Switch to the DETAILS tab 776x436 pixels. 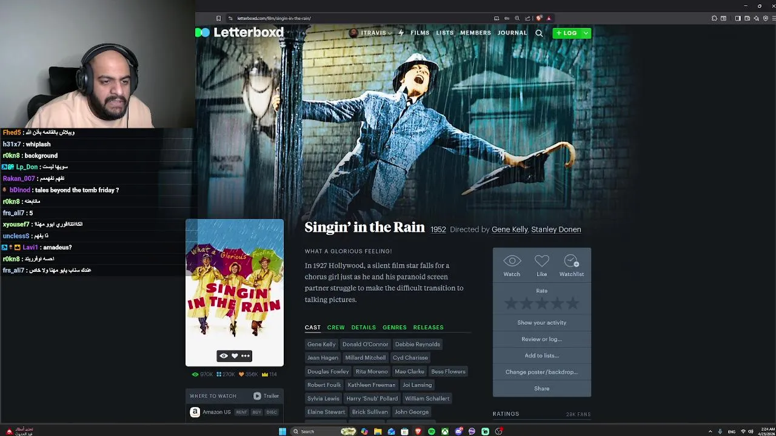[x=364, y=328]
